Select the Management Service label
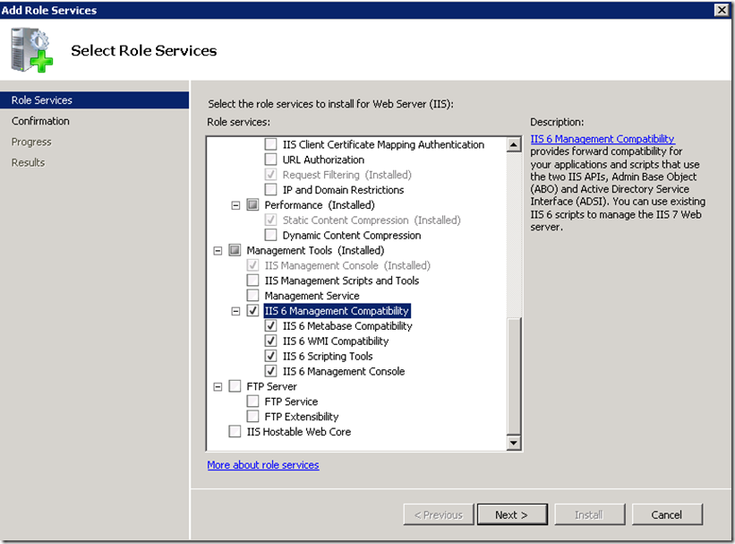735x544 pixels. click(312, 296)
